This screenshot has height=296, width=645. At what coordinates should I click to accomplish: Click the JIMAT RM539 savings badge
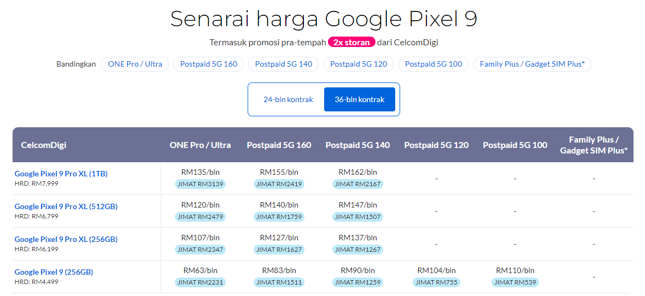(x=515, y=282)
